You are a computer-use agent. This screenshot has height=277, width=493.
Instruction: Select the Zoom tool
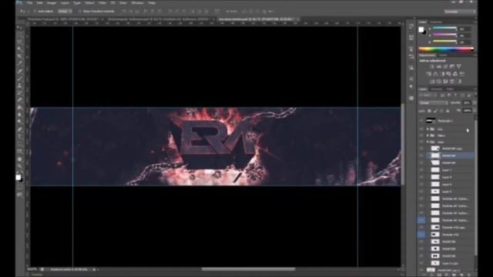pos(20,165)
